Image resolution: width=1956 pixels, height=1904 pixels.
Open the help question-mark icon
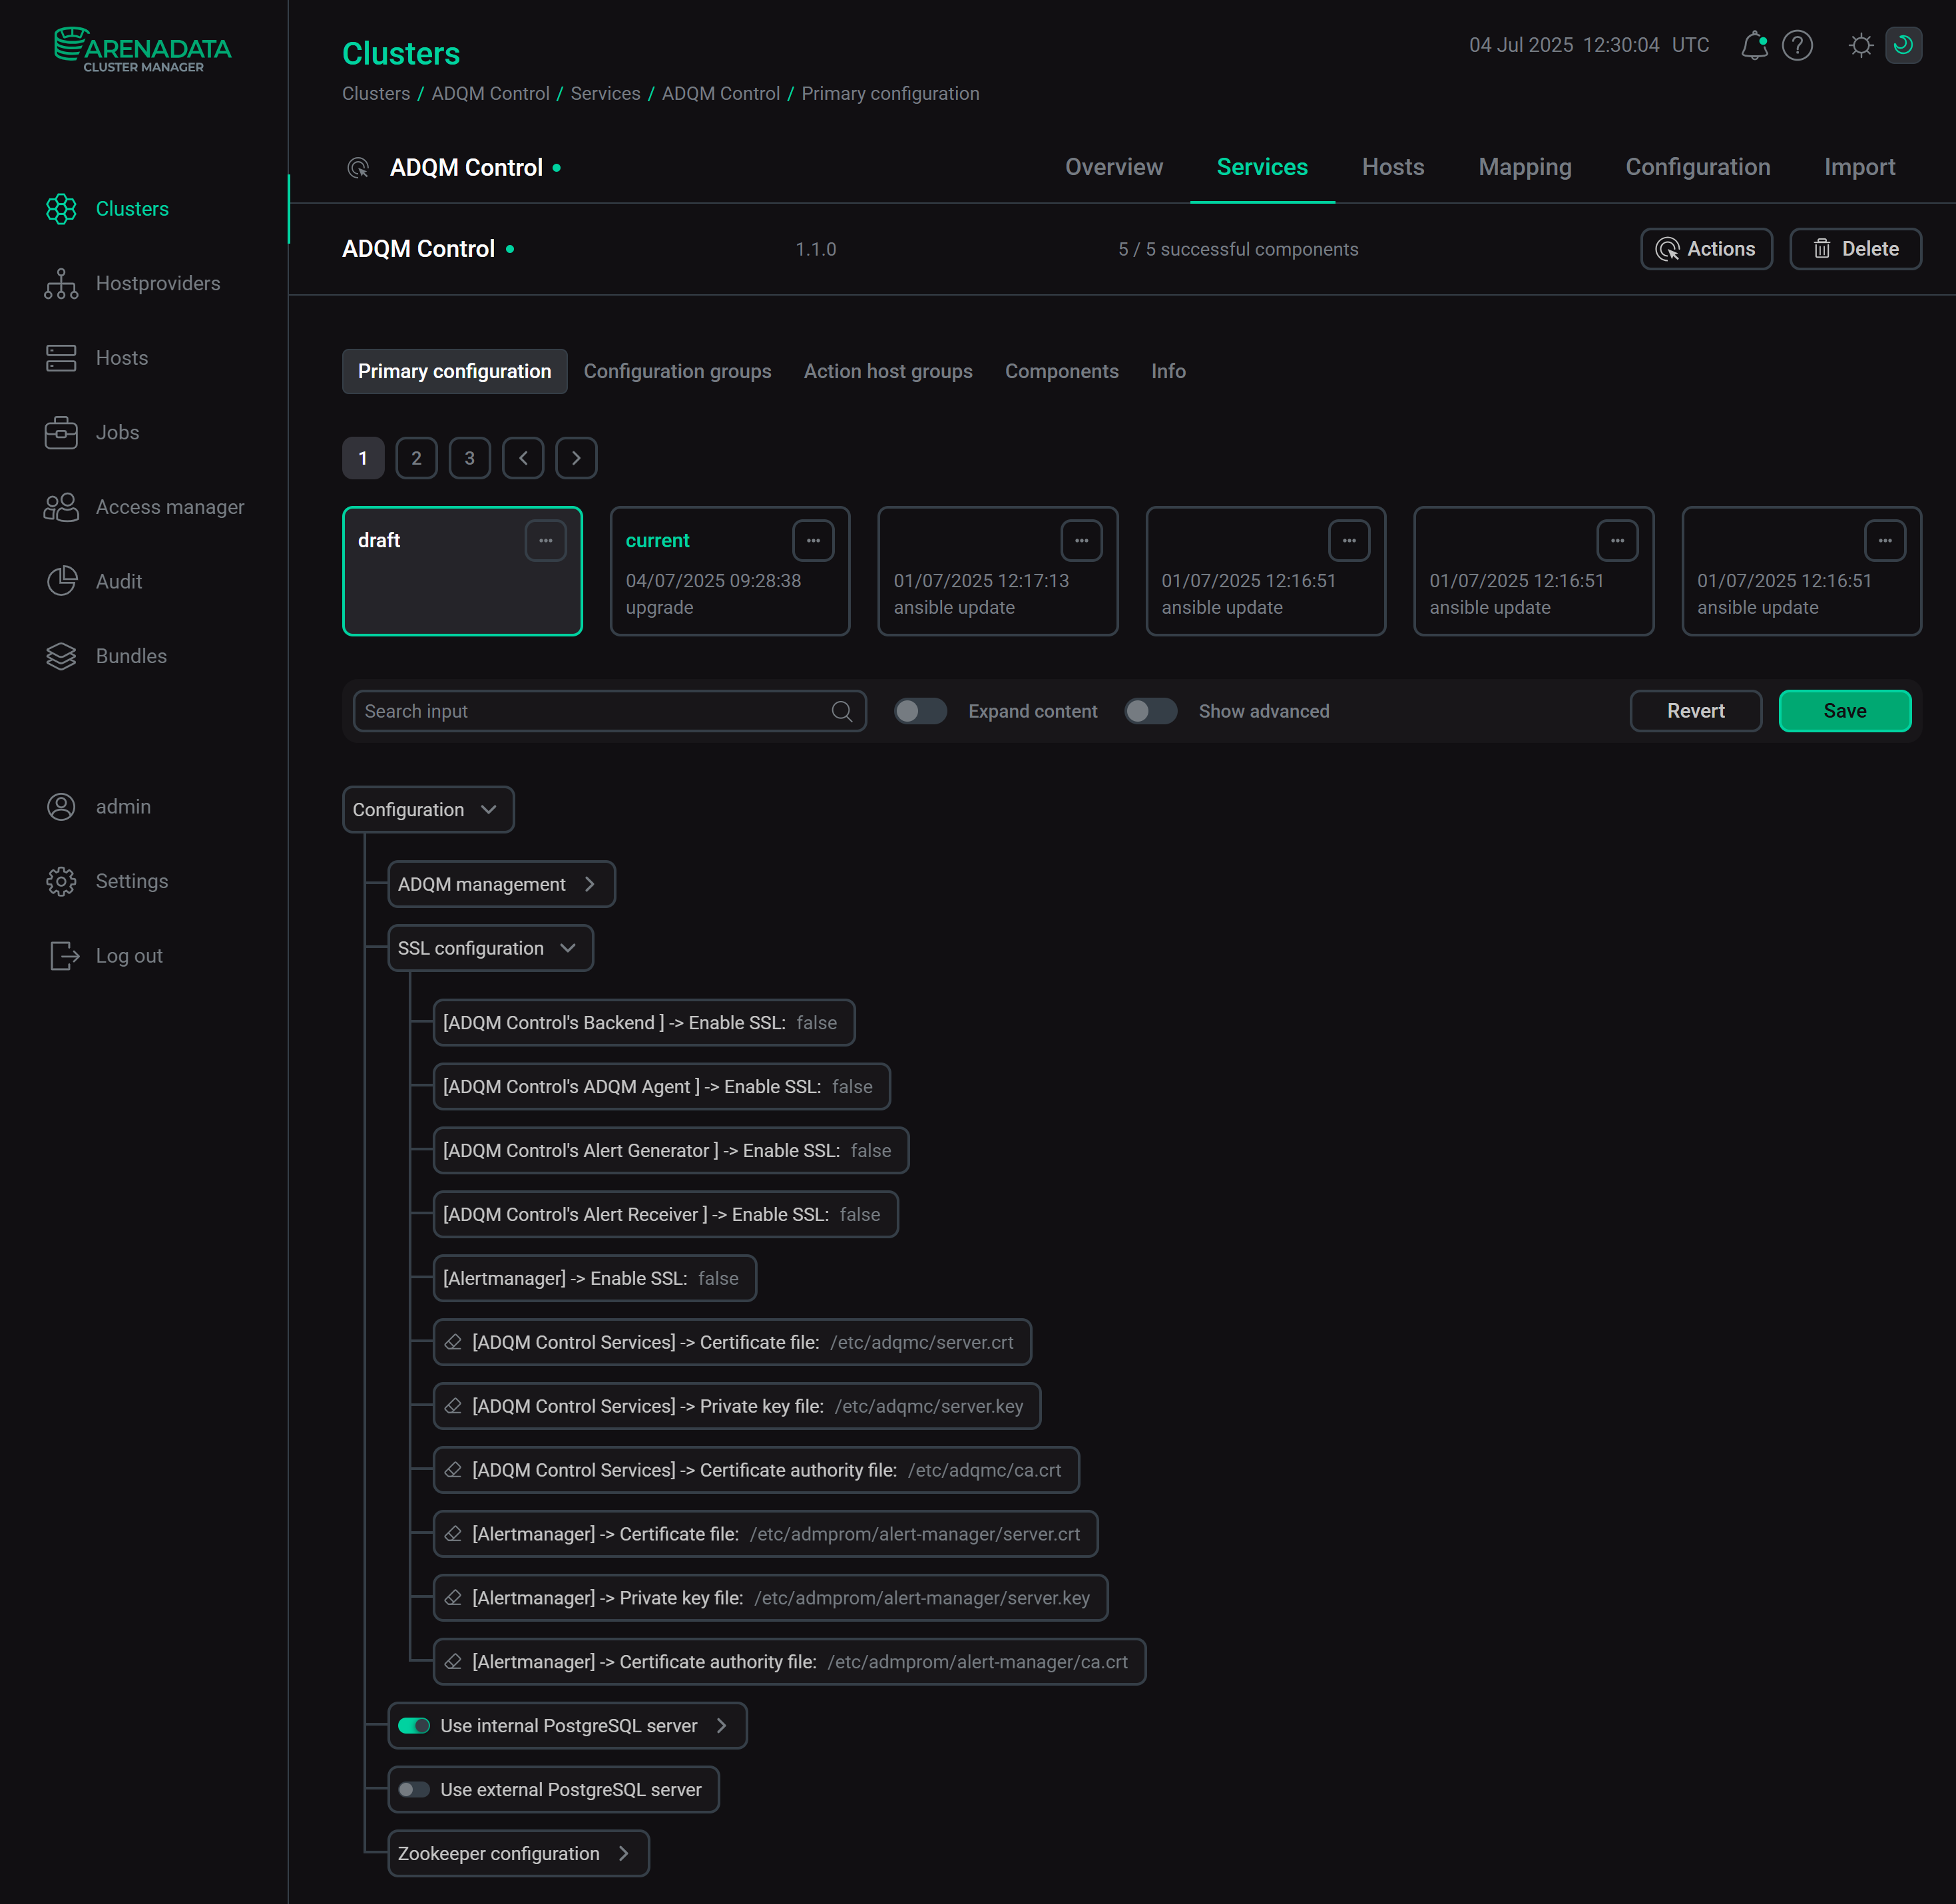coord(1797,45)
